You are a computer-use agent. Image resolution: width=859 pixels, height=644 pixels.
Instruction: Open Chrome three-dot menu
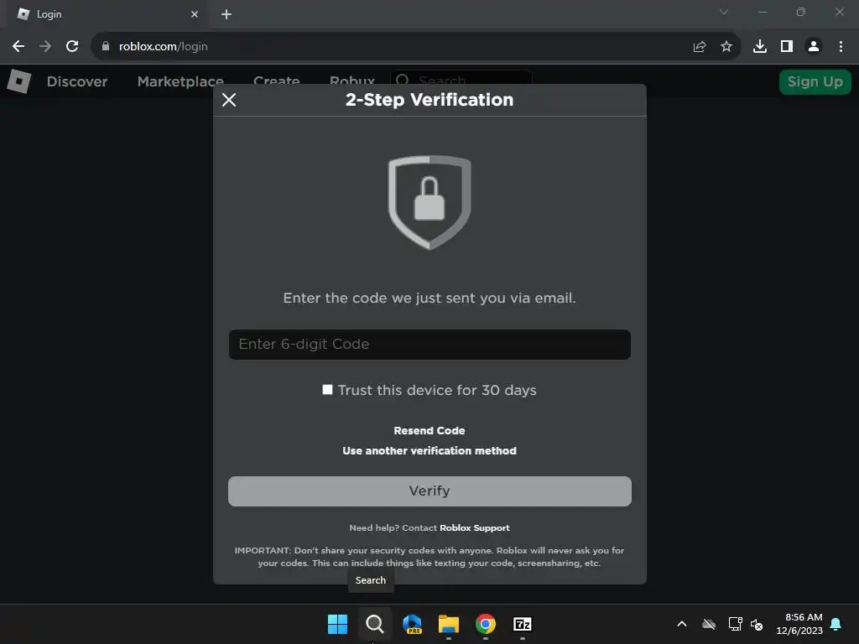tap(841, 47)
